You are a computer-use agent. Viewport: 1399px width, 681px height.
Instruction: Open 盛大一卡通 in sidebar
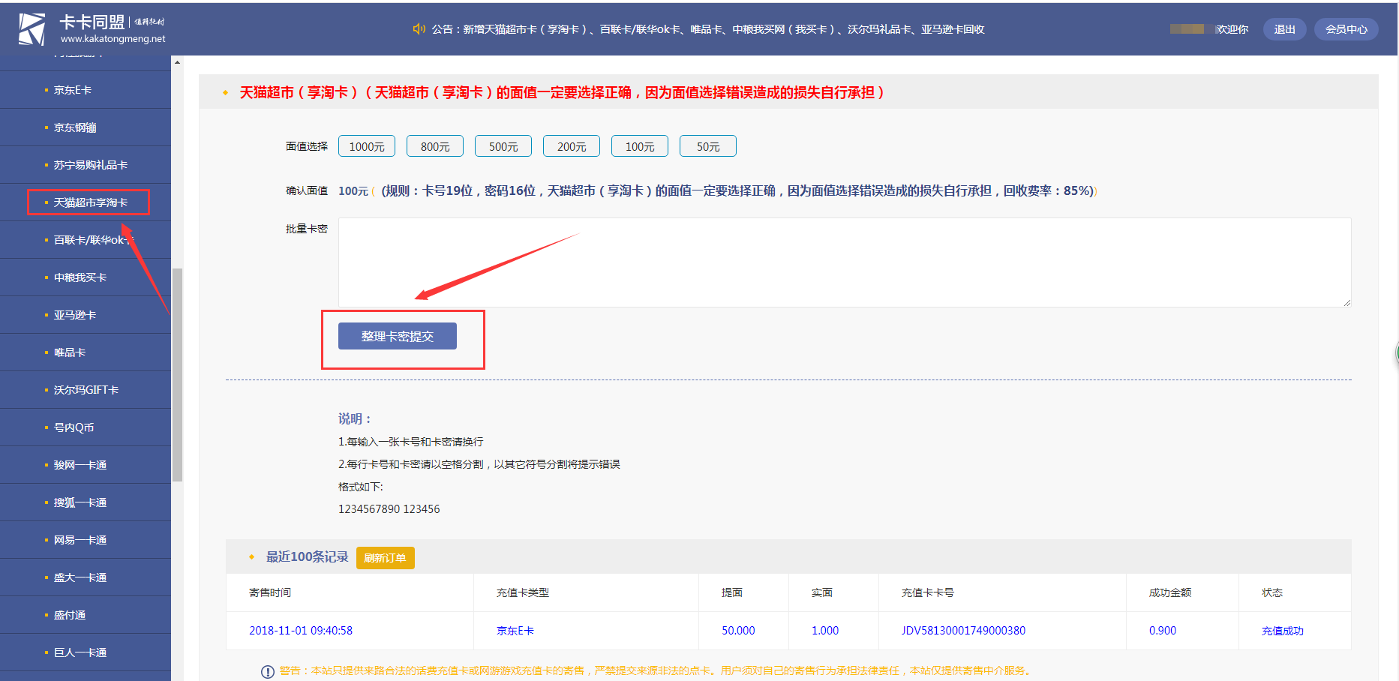86,577
